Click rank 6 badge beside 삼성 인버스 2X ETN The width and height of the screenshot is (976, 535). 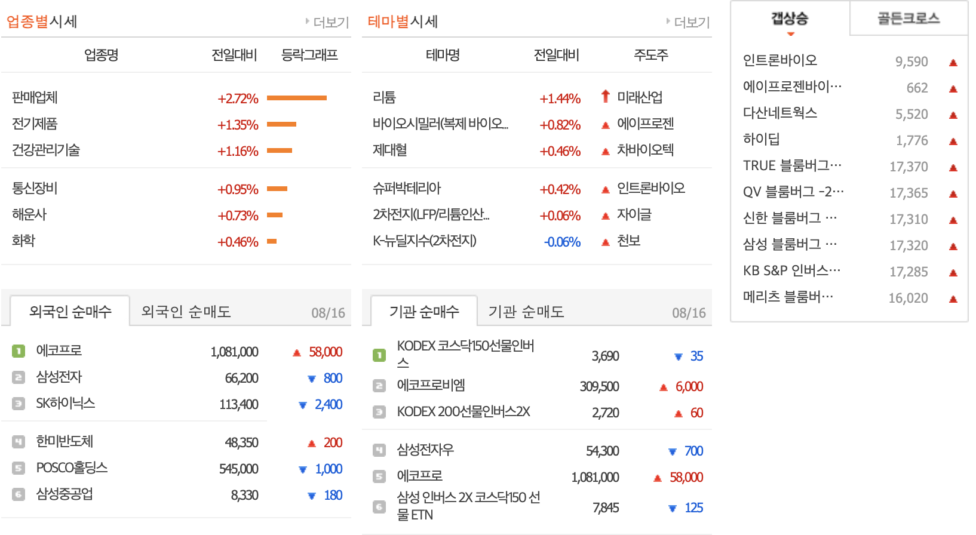tap(379, 507)
